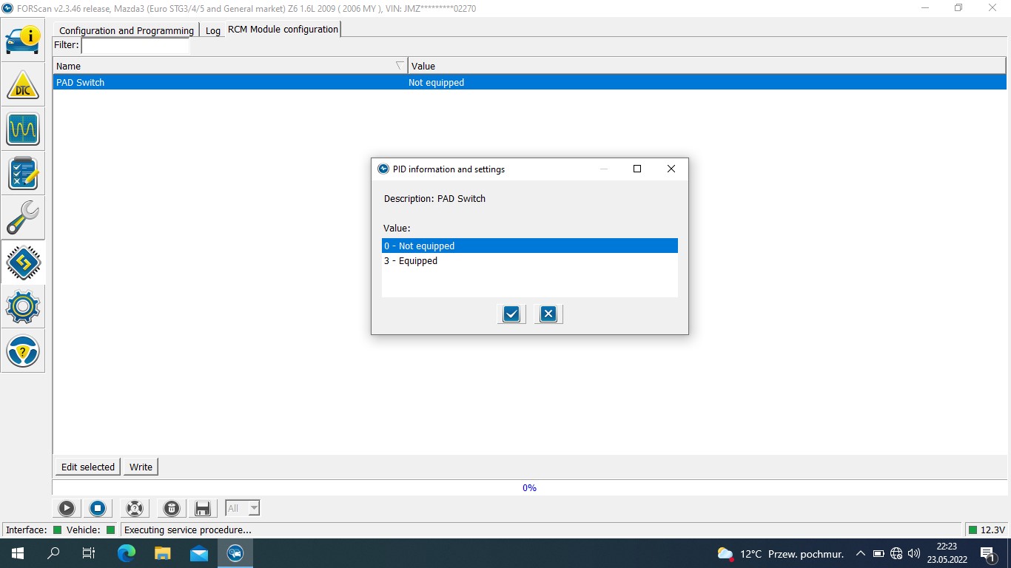Open the tests checklist section
1011x568 pixels.
[23, 174]
